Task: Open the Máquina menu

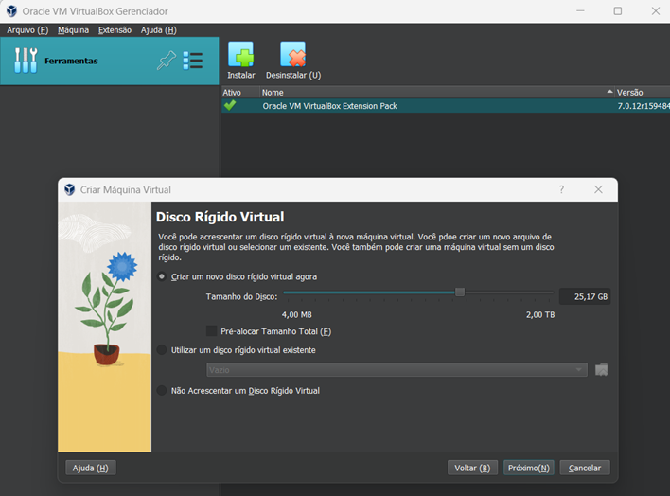Action: [x=74, y=30]
